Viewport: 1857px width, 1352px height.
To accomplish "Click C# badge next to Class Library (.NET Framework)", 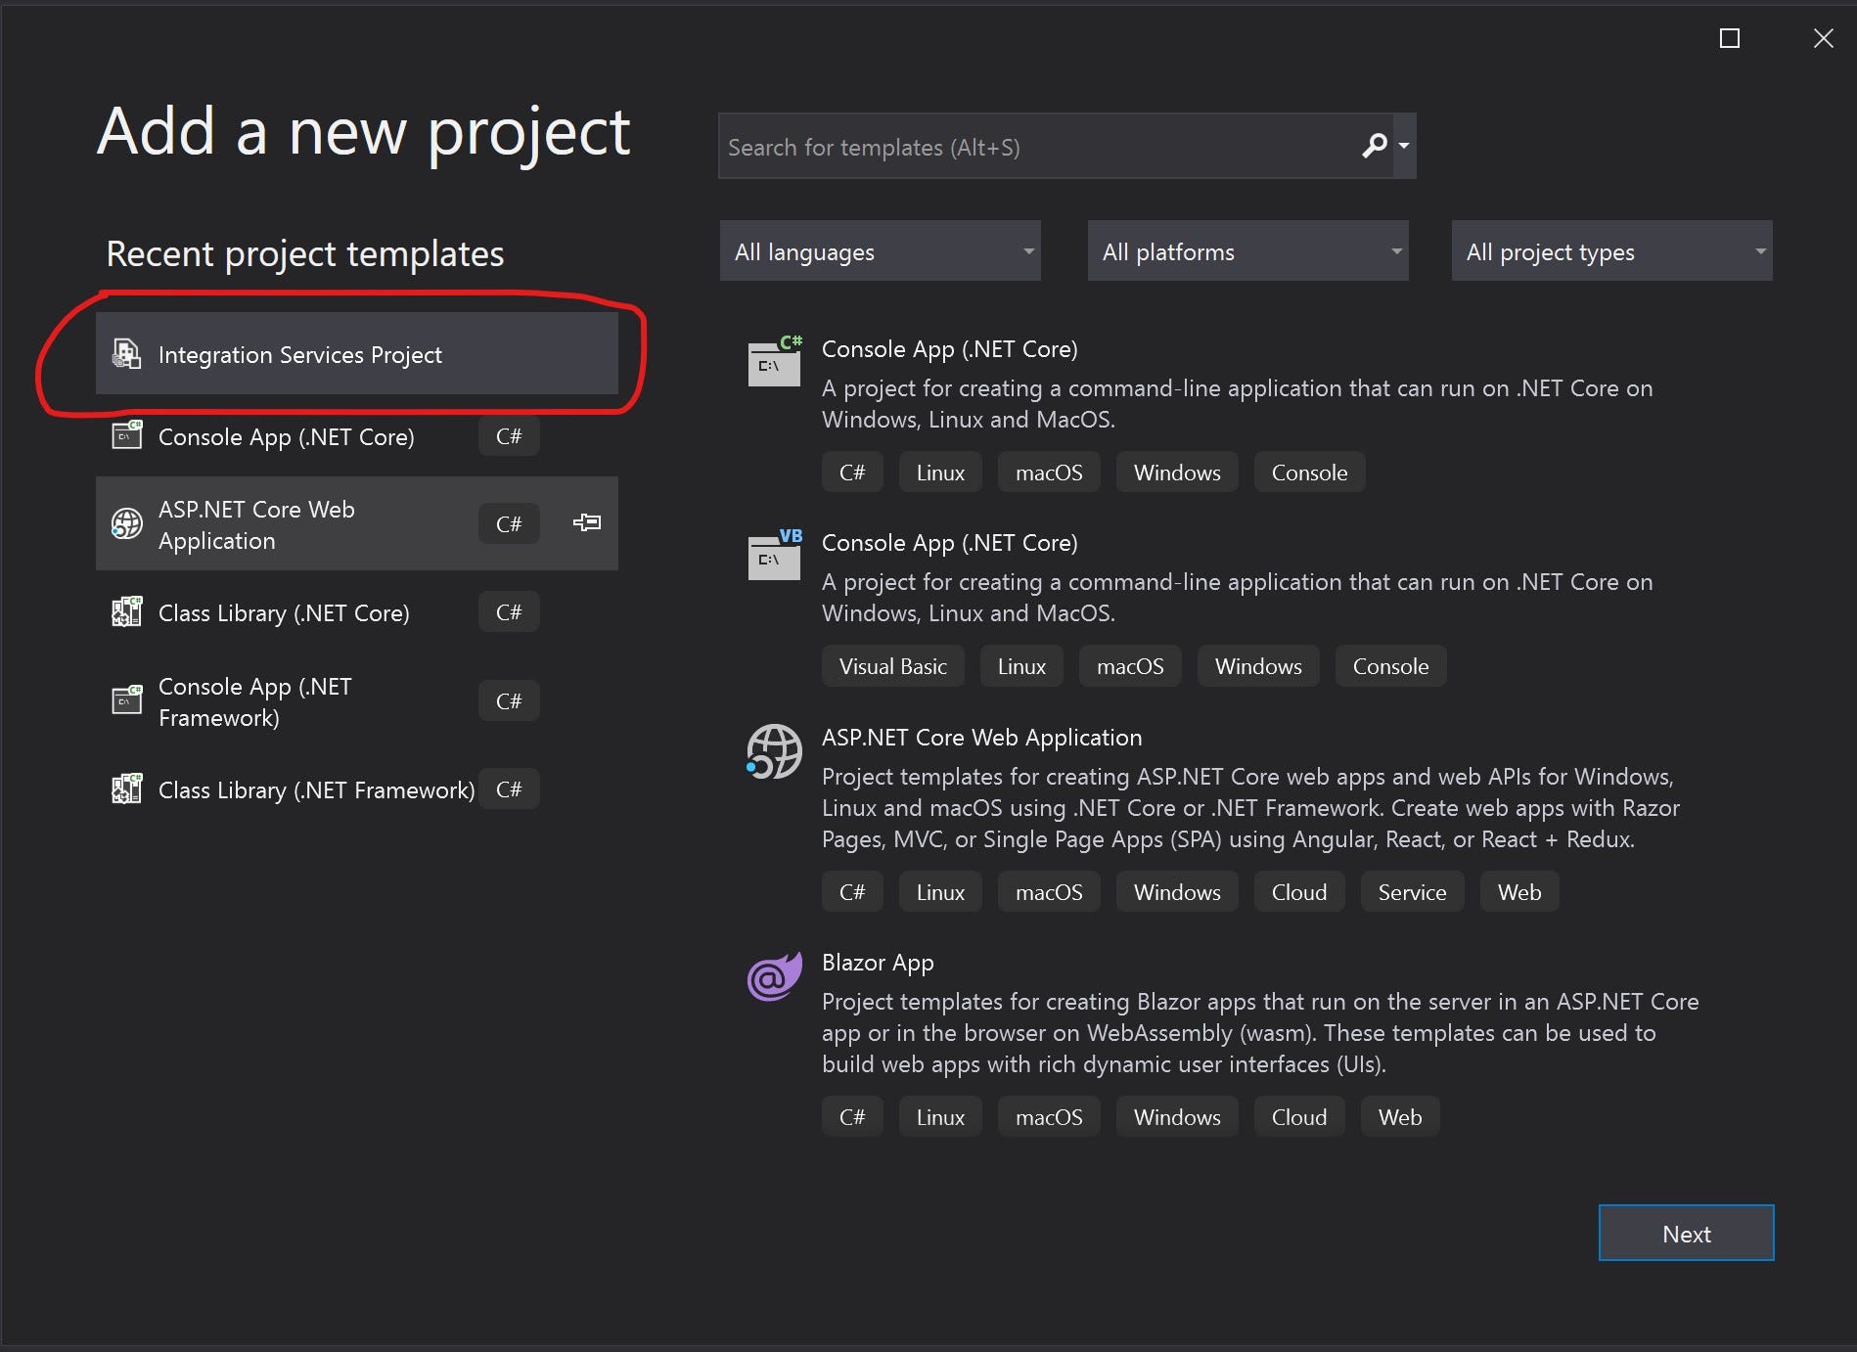I will tap(509, 789).
